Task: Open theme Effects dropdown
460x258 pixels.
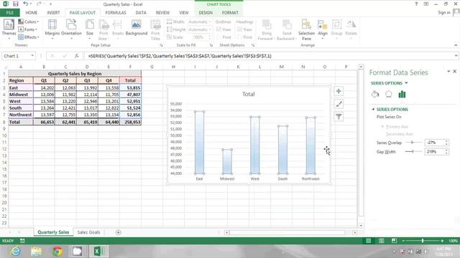Action: point(29,37)
